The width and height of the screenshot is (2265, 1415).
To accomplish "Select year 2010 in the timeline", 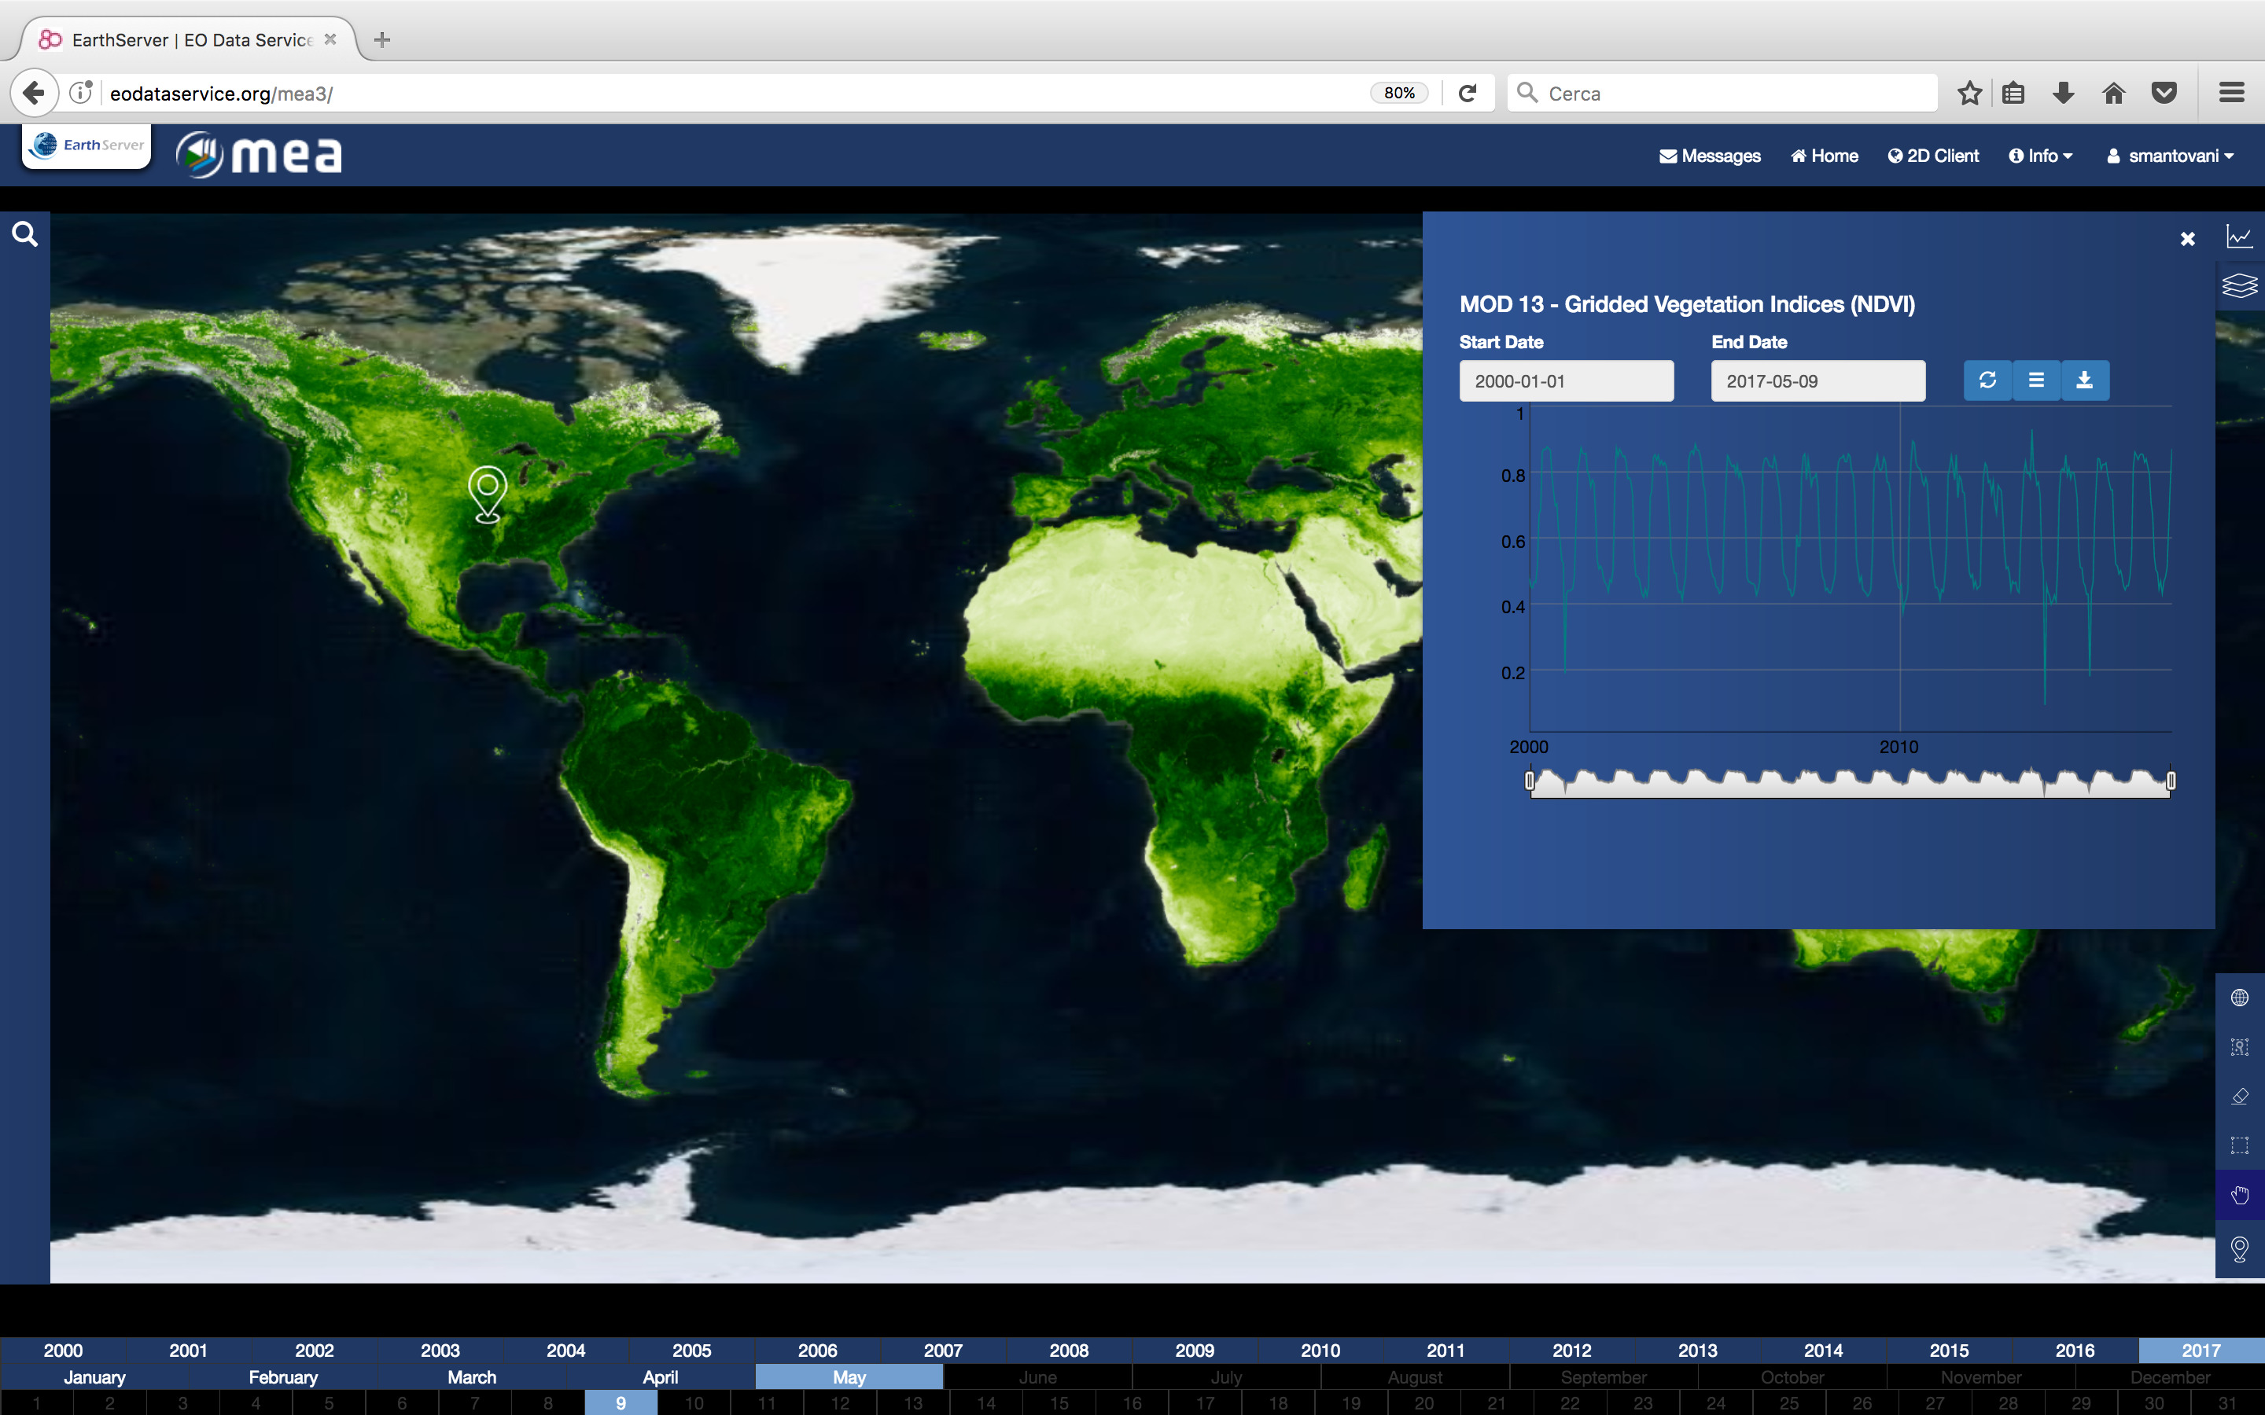I will coord(1320,1350).
